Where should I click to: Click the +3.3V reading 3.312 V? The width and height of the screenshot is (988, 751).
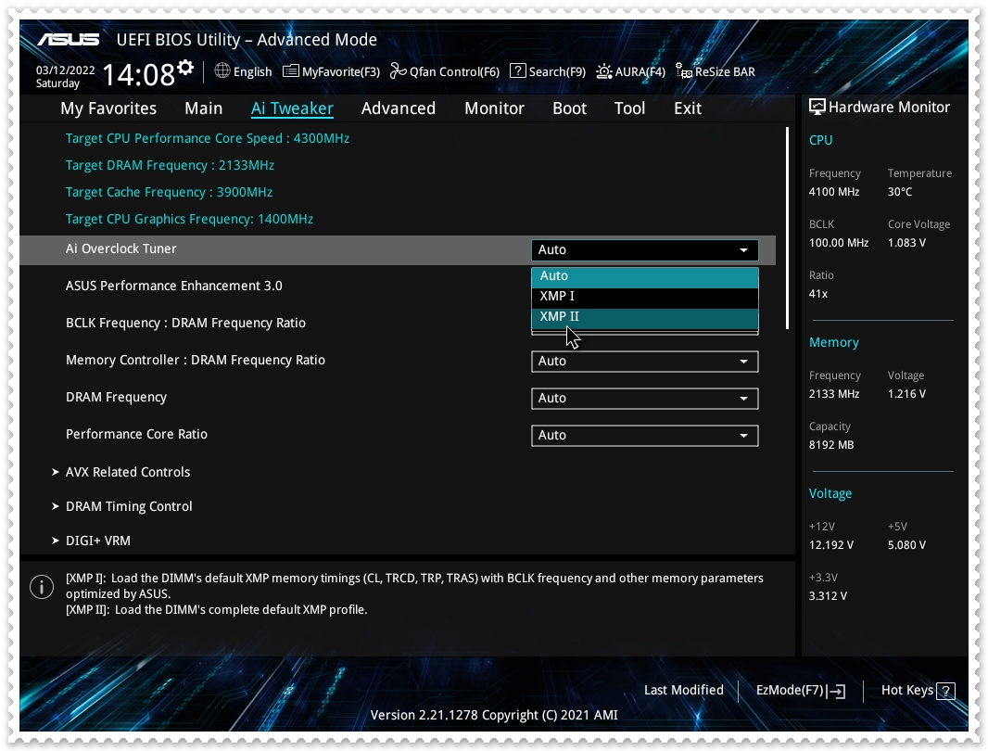tap(828, 596)
